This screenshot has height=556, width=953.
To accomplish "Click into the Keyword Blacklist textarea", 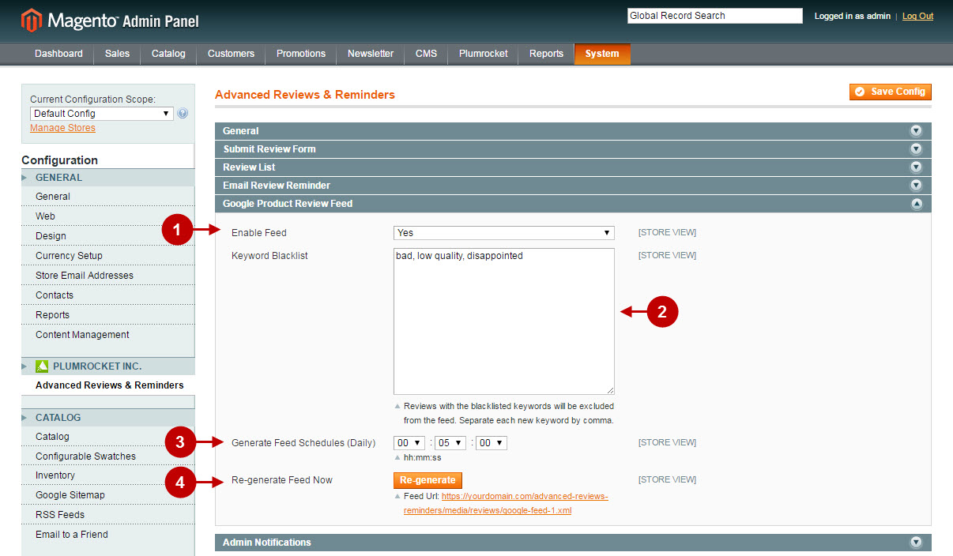I will click(504, 321).
